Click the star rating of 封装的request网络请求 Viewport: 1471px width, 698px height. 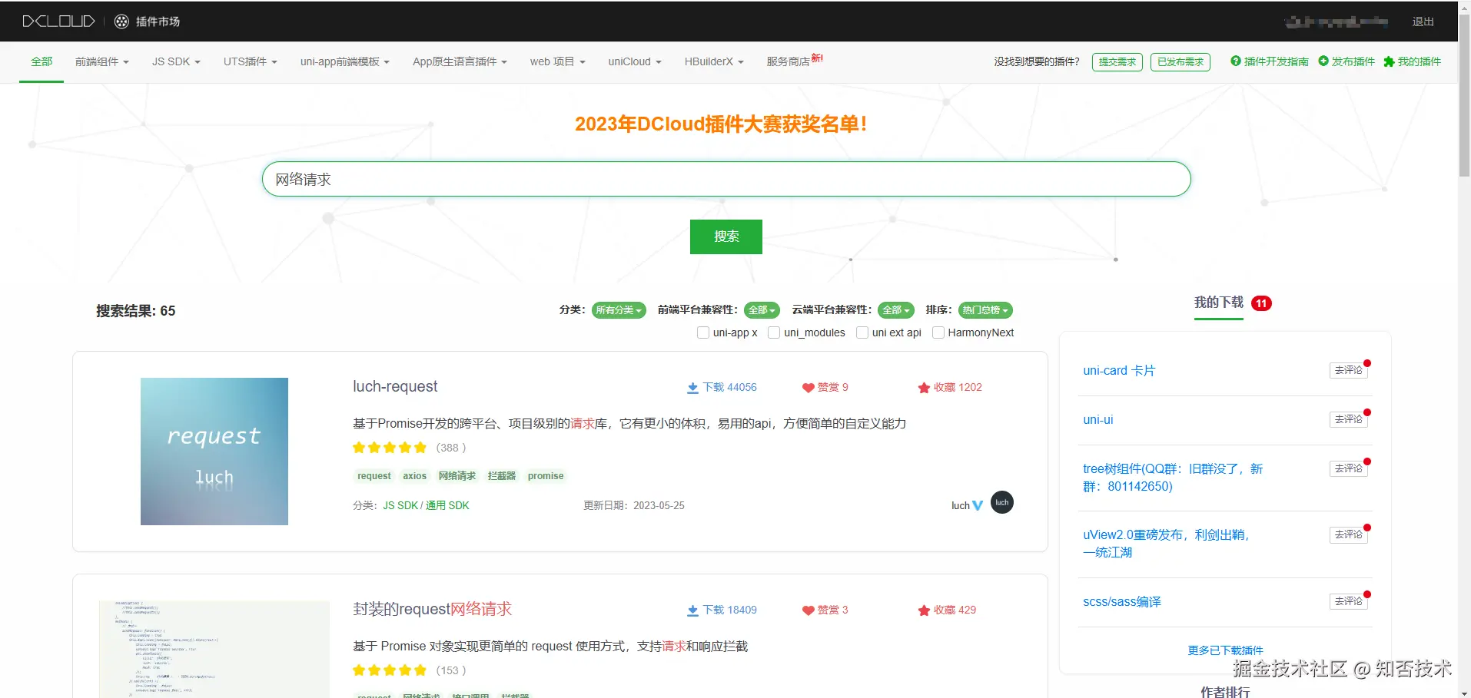click(390, 670)
